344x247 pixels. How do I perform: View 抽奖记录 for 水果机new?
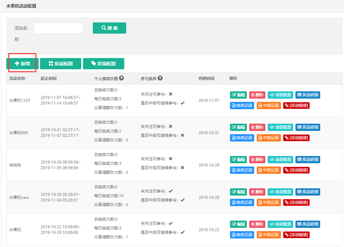[242, 202]
